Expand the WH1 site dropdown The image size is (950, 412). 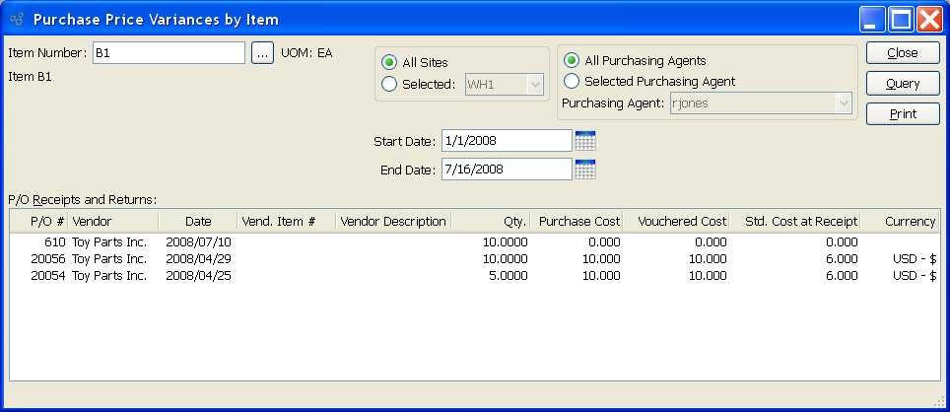coord(535,85)
